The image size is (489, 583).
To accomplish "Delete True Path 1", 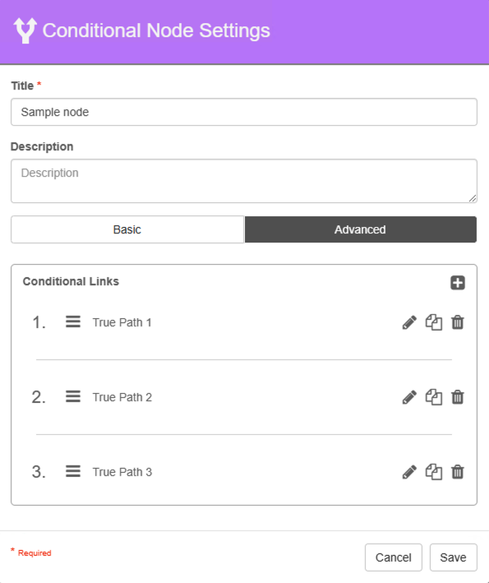I will [458, 322].
